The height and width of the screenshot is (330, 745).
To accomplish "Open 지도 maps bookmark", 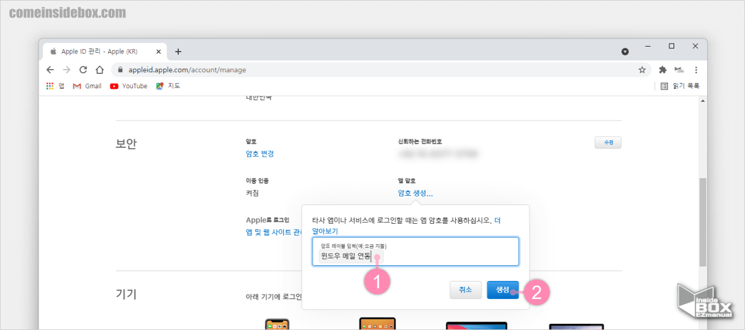I will click(168, 86).
